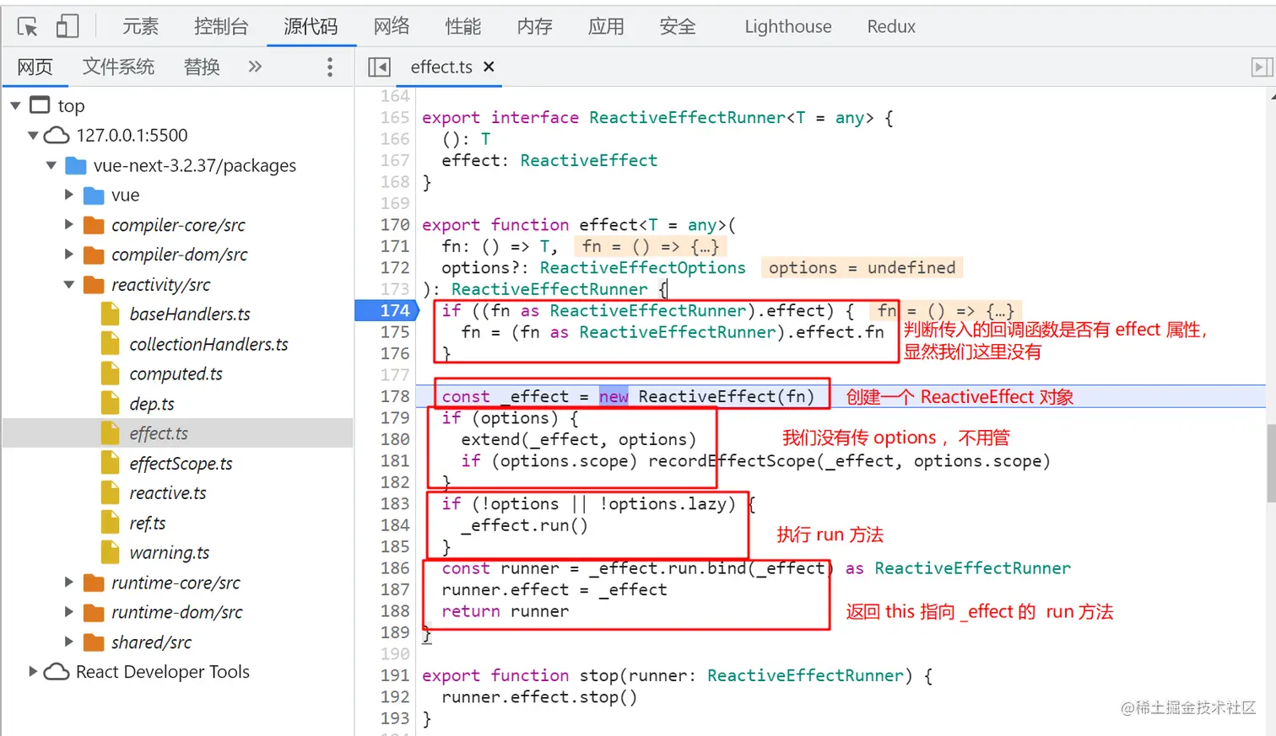This screenshot has width=1276, height=736.
Task: Open collectionHandlers.ts file
Action: (208, 344)
